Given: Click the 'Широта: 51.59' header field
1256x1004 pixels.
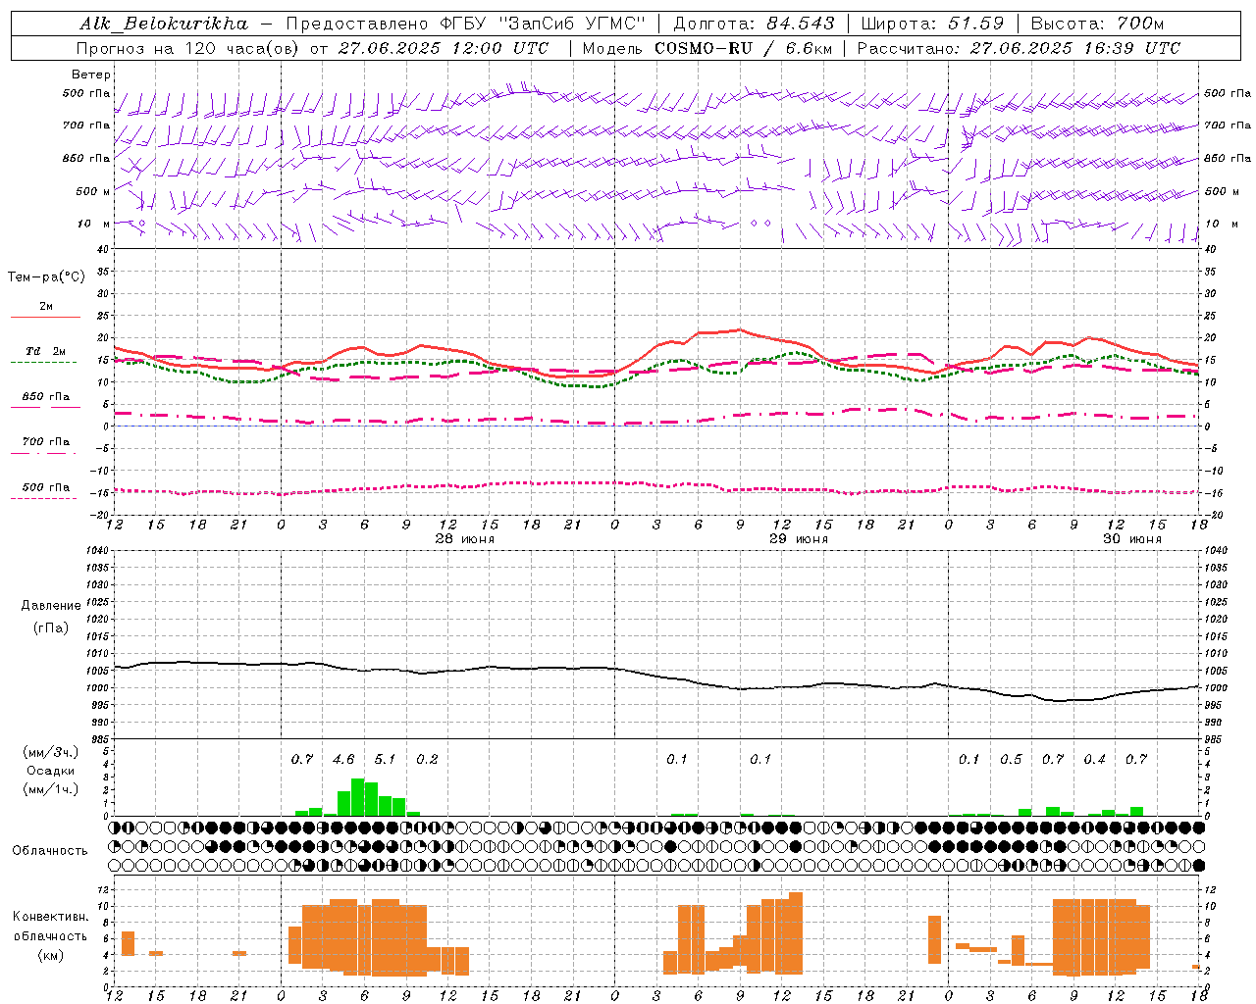Looking at the screenshot, I should [x=932, y=23].
